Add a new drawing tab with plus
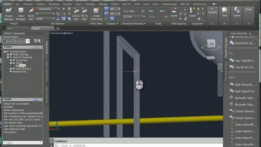Screen dimensions: 261x147 pos(58,29)
